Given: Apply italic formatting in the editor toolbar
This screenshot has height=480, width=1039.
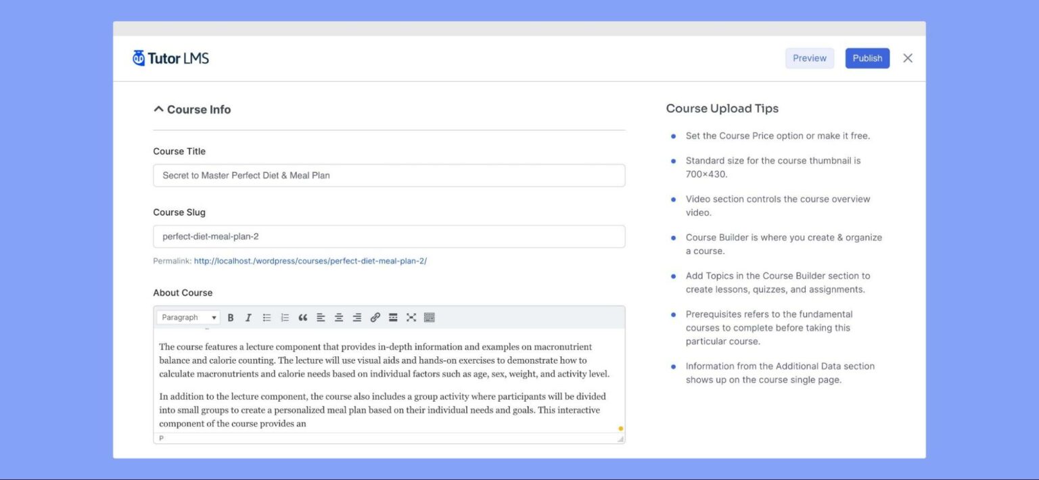Looking at the screenshot, I should [x=248, y=317].
